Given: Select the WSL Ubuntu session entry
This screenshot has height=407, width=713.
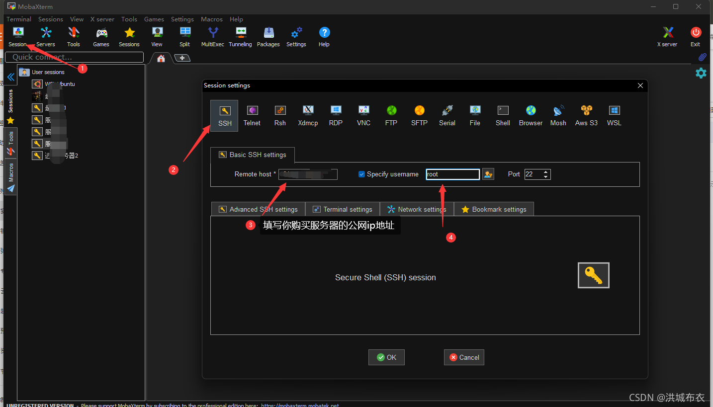Looking at the screenshot, I should click(x=54, y=84).
